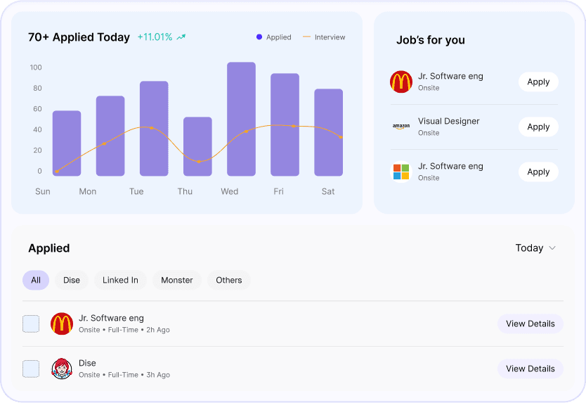Click the Microsoft logo in Jobs for you
586x403 pixels.
401,172
